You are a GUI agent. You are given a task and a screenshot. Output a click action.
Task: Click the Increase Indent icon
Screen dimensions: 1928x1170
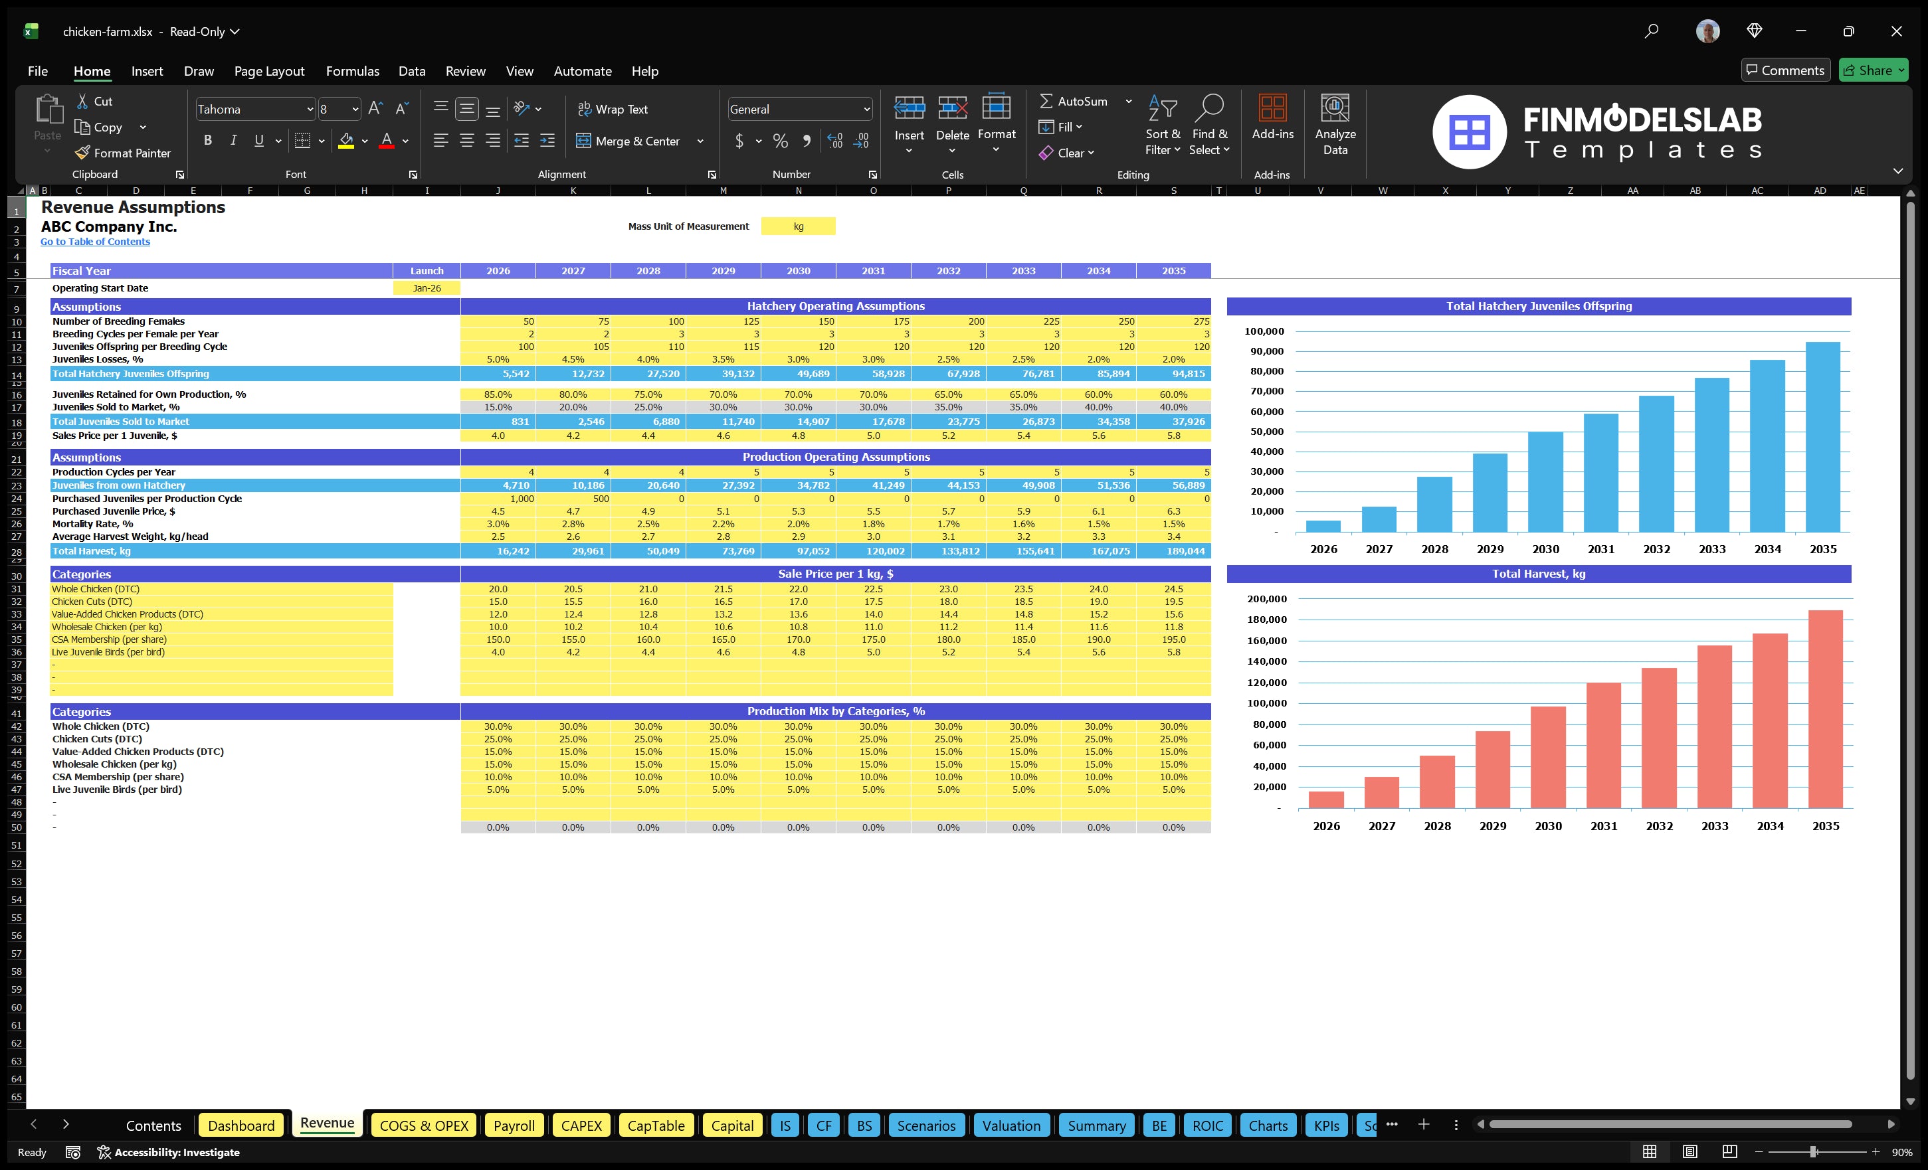coord(547,141)
